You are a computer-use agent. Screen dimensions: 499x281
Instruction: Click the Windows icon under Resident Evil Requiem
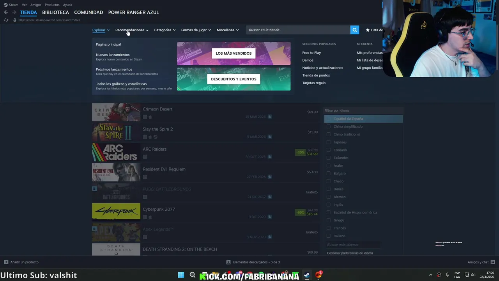coord(145,177)
